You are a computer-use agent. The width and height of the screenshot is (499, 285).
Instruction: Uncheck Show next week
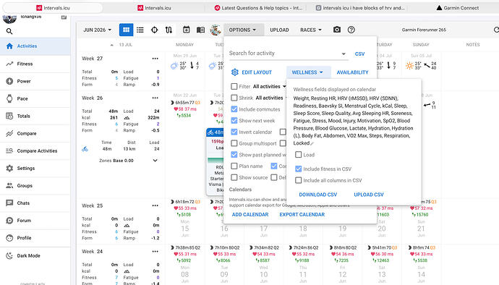click(234, 121)
